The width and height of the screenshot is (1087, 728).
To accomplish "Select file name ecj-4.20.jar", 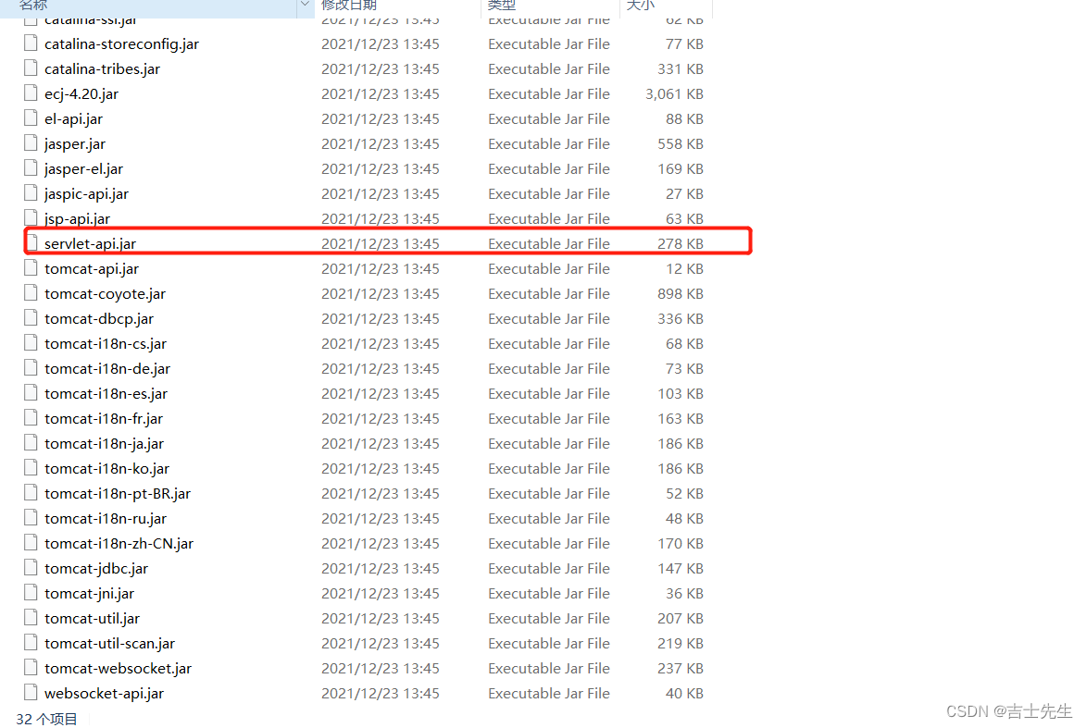I will pos(81,94).
